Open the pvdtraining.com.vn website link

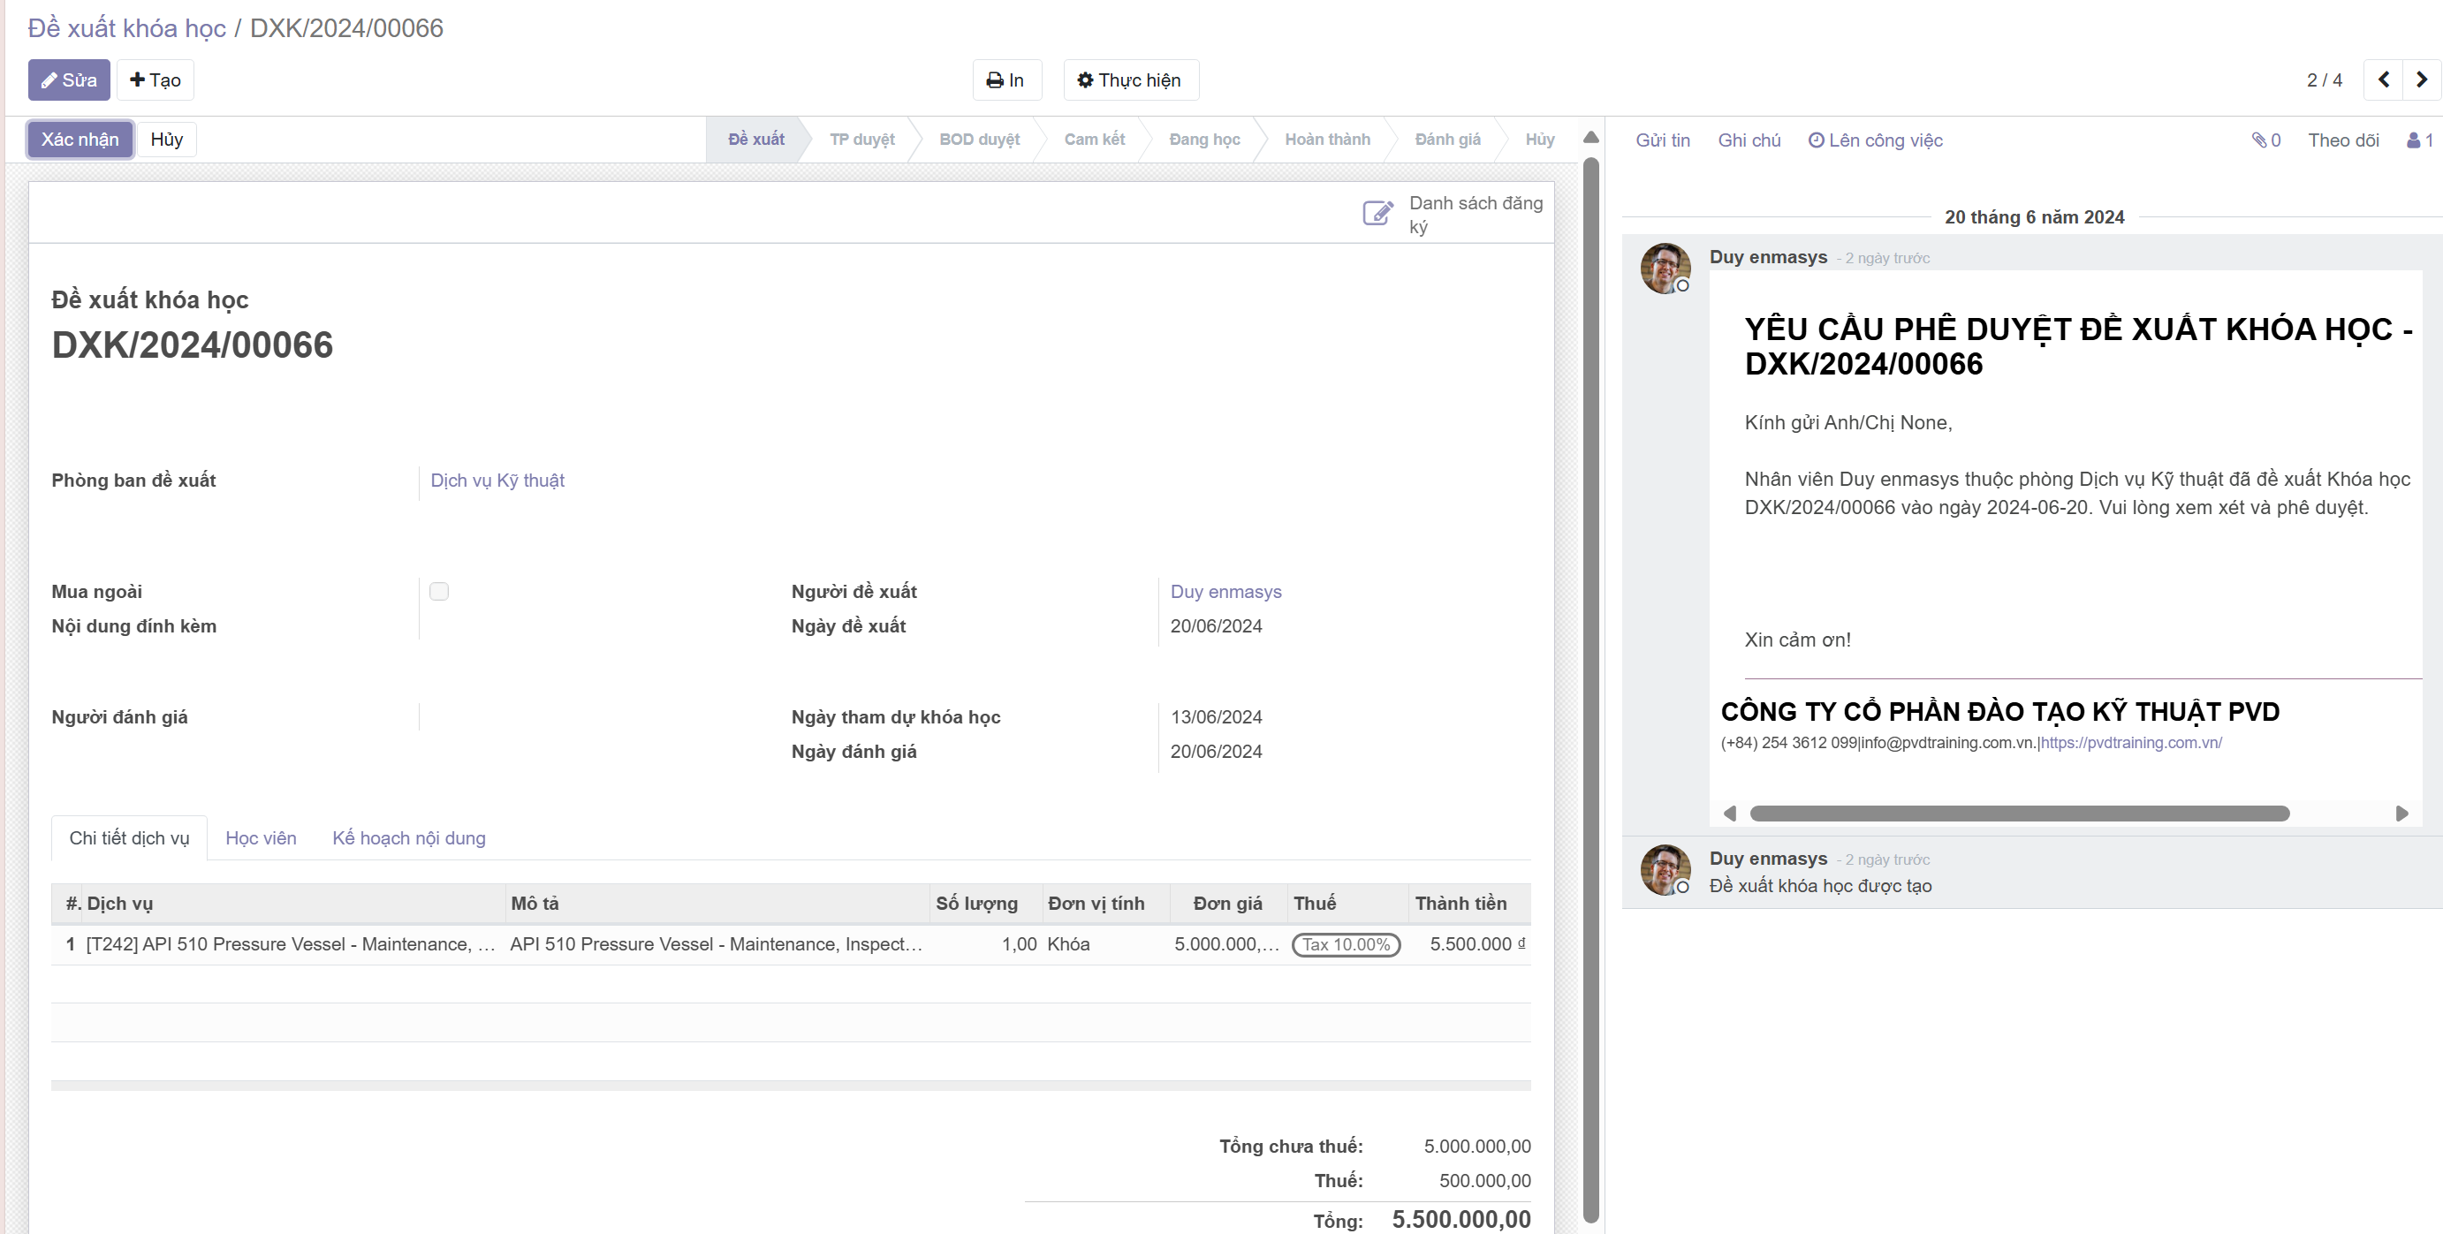[x=2131, y=743]
